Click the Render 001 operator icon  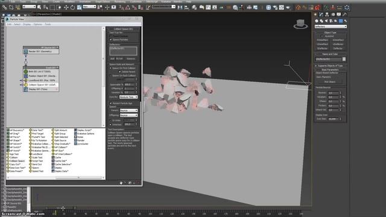26,51
